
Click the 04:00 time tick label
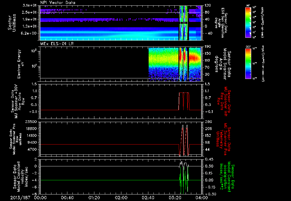[202, 198]
